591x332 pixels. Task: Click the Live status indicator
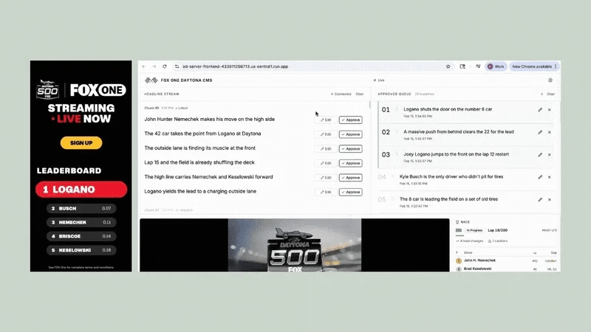pos(379,80)
